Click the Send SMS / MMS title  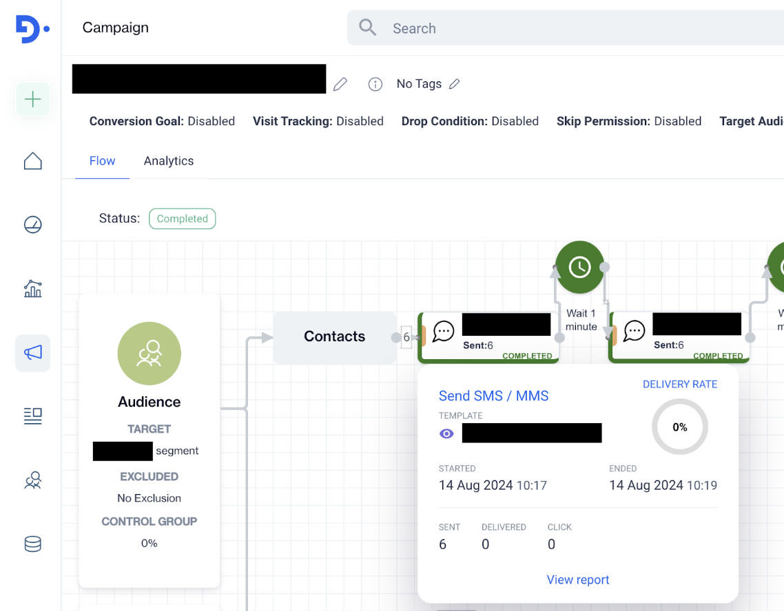pos(493,396)
